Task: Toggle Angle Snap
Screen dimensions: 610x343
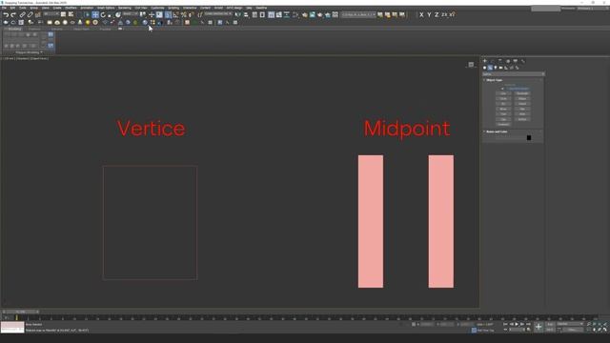Action: point(175,15)
